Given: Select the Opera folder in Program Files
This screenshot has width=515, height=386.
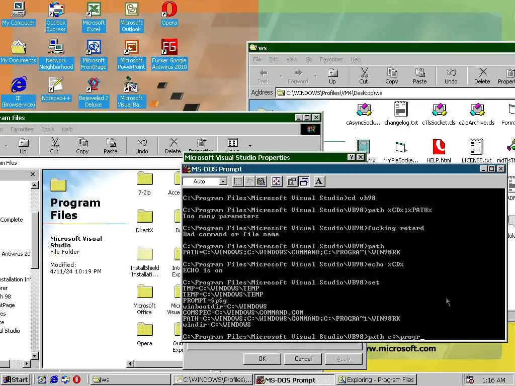Looking at the screenshot, I should click(144, 334).
